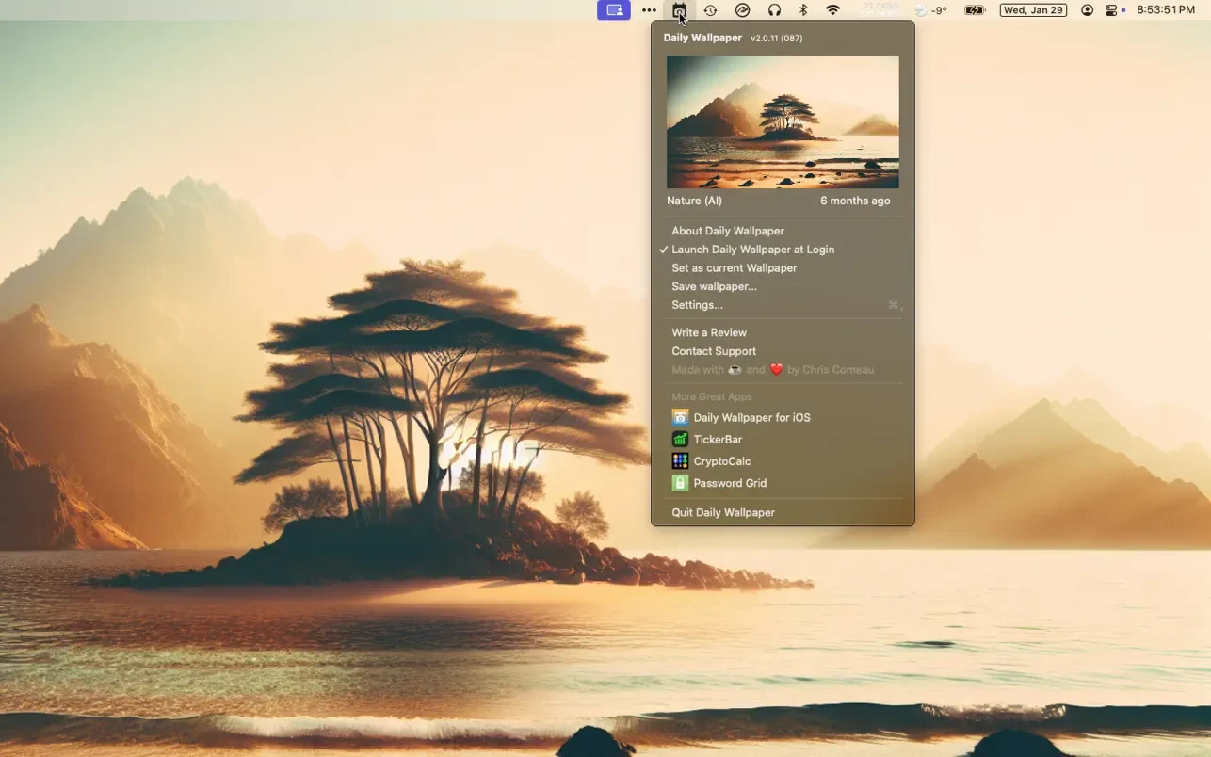The image size is (1211, 757).
Task: Click the Daily Wallpaper menu bar icon
Action: pos(679,10)
